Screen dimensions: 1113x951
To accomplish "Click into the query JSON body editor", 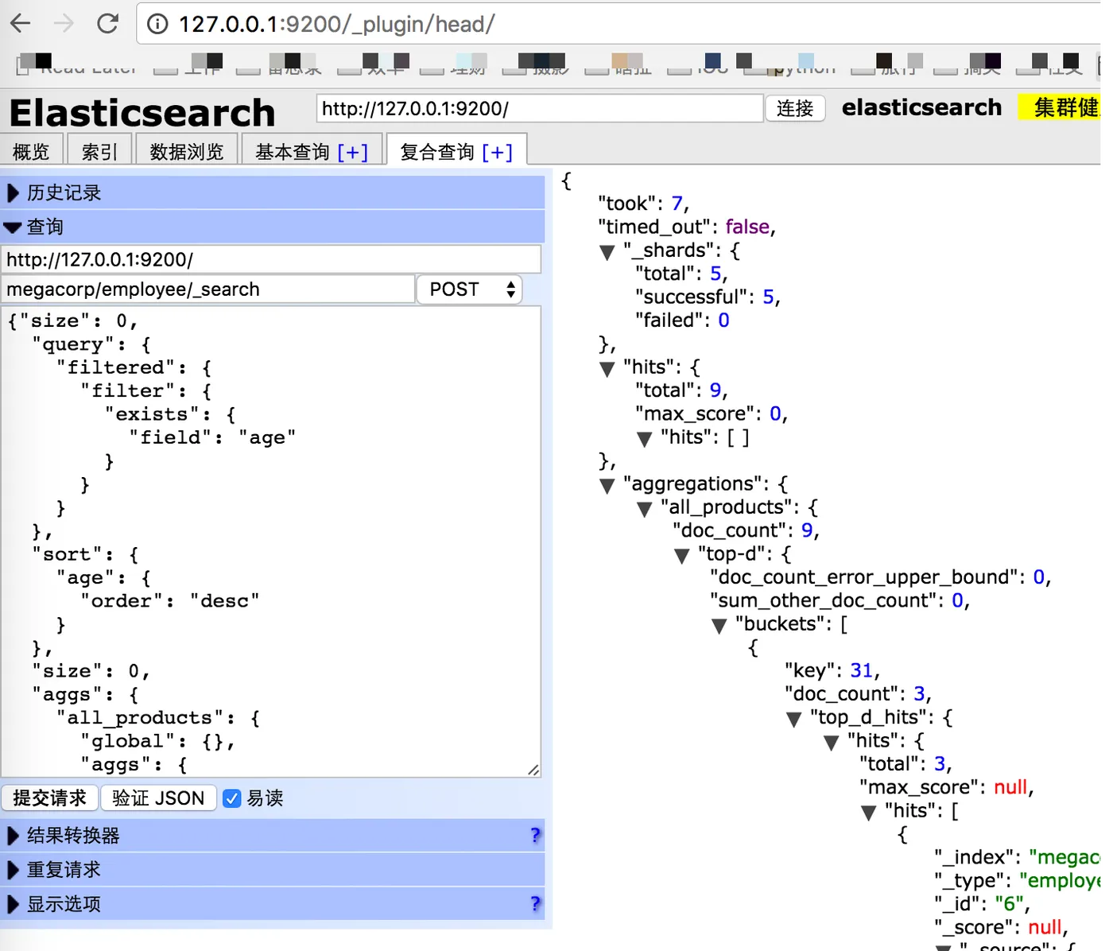I will (x=271, y=541).
